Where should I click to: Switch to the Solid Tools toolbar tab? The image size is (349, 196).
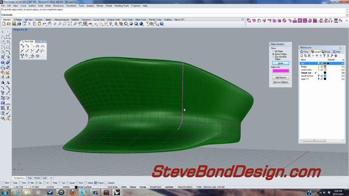pos(128,20)
